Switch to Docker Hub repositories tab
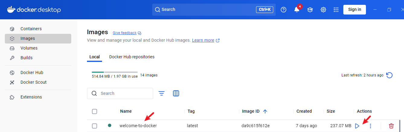Viewport: 404px width, 132px height. (132, 57)
